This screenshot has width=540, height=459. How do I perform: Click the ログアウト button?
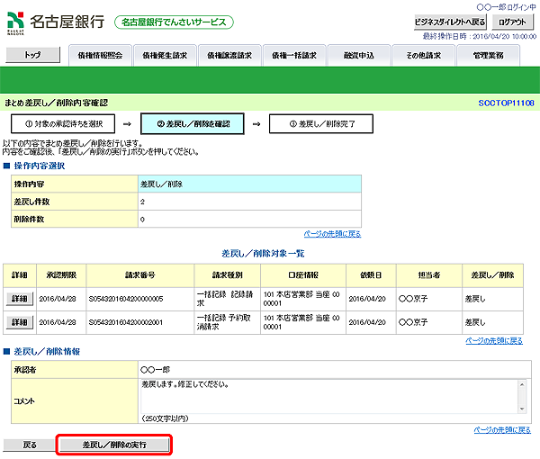pos(512,22)
